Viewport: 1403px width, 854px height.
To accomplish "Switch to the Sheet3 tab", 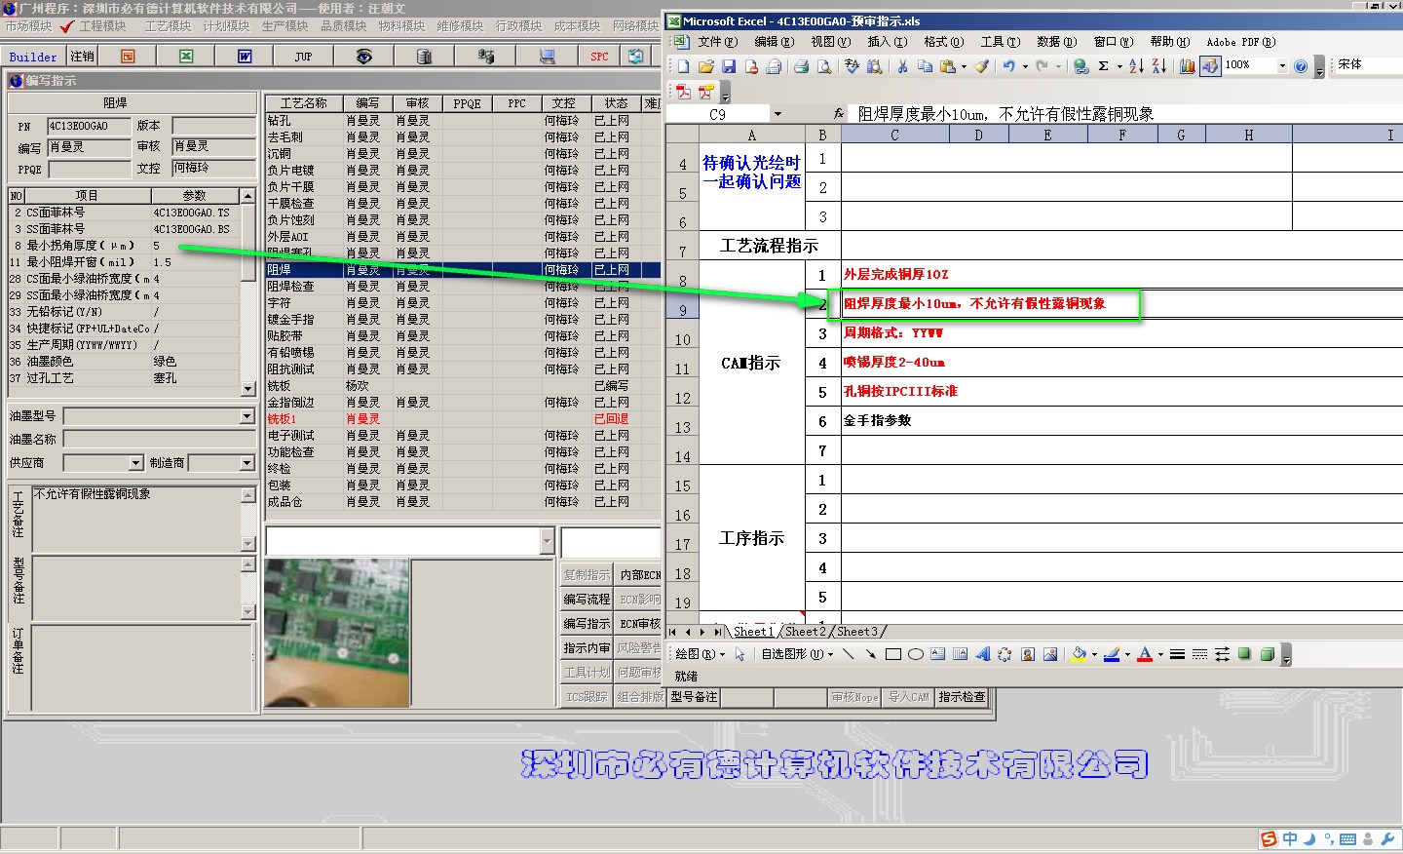I will point(857,632).
